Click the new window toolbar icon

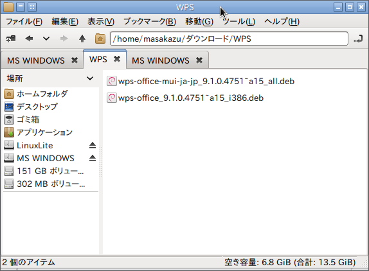click(x=11, y=39)
